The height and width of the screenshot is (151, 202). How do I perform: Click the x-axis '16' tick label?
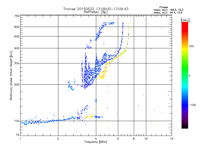pos(172,139)
